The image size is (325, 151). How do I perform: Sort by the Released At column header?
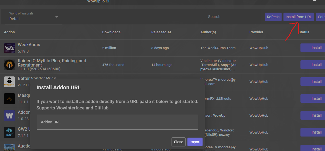[161, 32]
